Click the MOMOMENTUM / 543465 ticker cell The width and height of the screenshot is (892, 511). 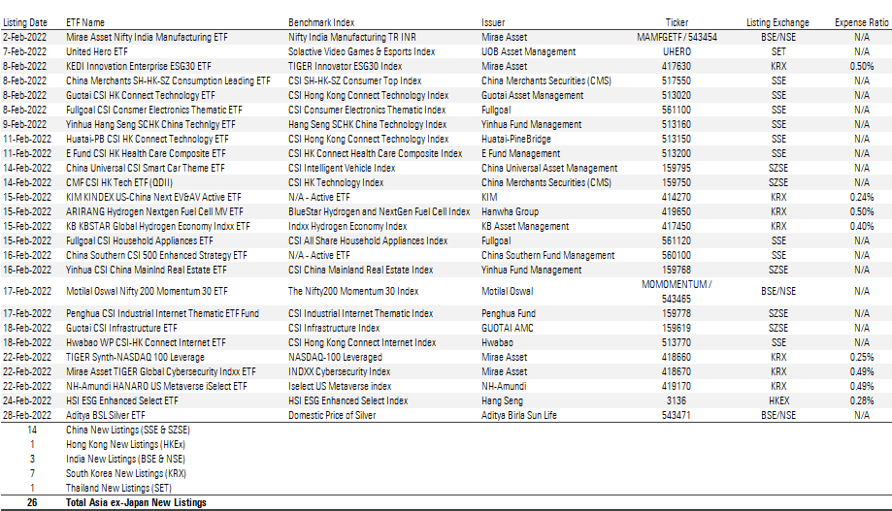tap(677, 290)
